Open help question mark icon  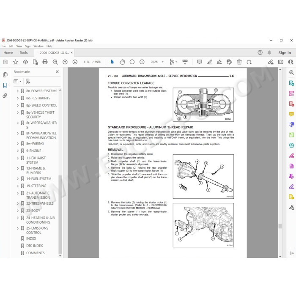tap(260, 53)
